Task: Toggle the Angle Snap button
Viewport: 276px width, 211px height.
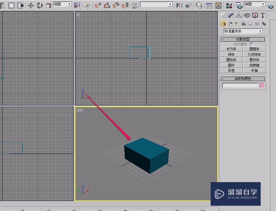Action: [x=107, y=5]
